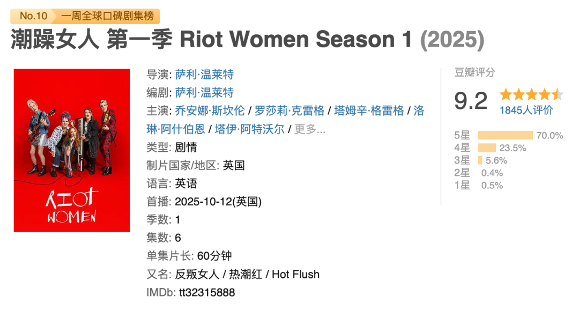Viewport: 579px width, 310px height.
Task: Open actor 塔伊·阿特沃尔's page
Action: (x=249, y=129)
